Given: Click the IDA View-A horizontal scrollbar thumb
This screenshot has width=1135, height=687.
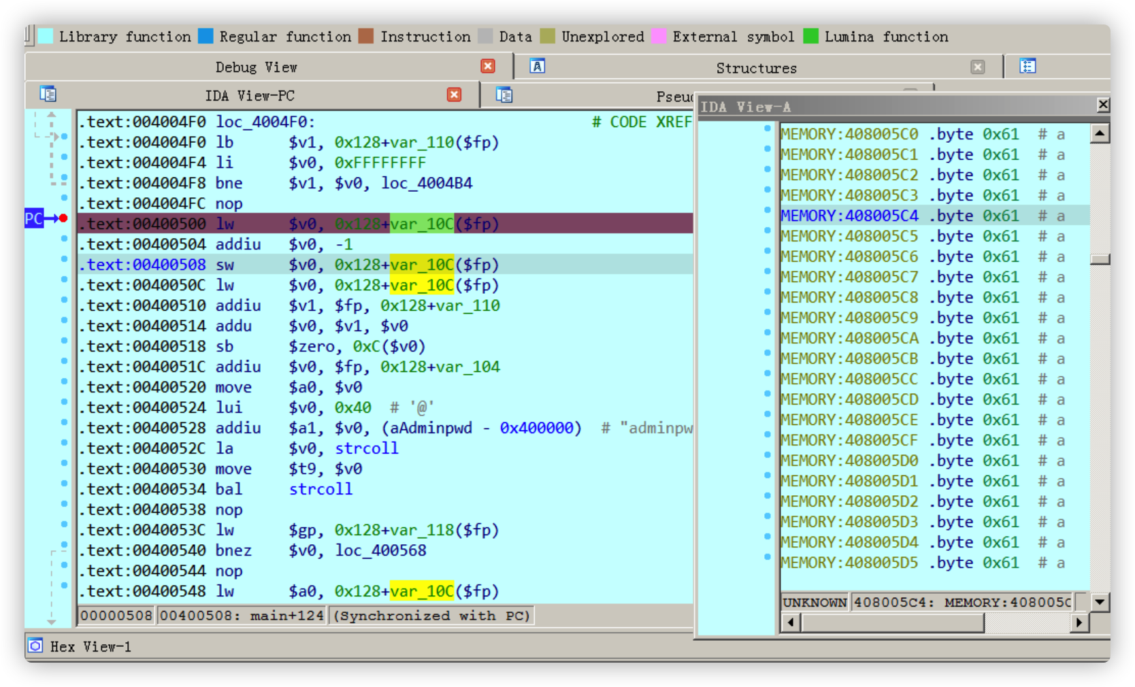Looking at the screenshot, I should pyautogui.click(x=893, y=622).
